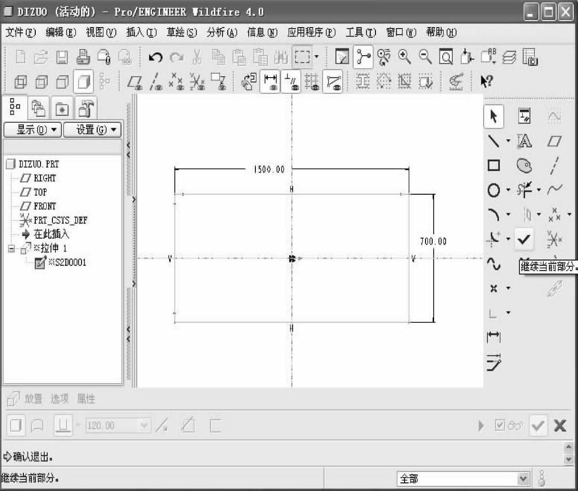Open the 草绘(S) menu
The image size is (578, 491).
pyautogui.click(x=182, y=32)
